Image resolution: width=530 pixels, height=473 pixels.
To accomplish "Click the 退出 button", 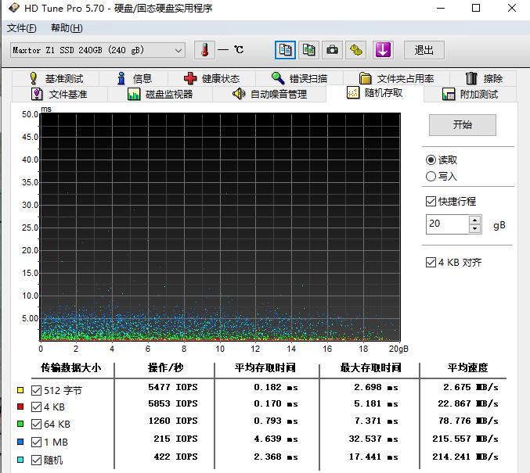I will [424, 50].
